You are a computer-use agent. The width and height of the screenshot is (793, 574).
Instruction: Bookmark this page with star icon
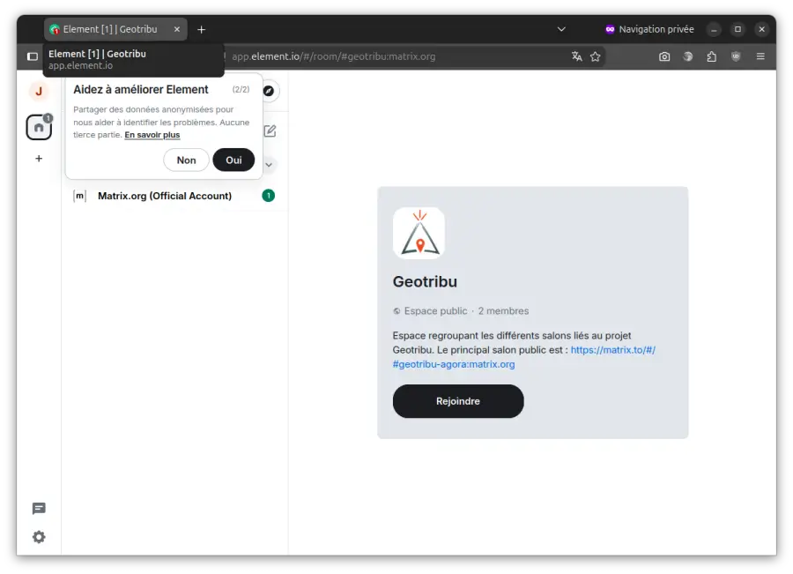[596, 56]
